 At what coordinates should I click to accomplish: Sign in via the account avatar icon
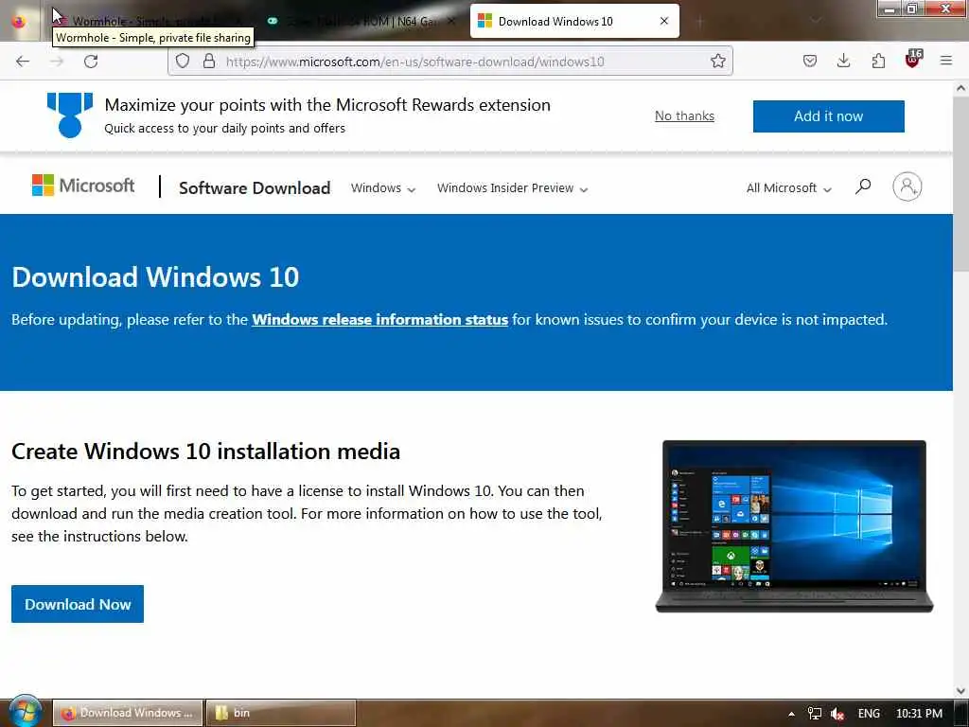pyautogui.click(x=907, y=186)
